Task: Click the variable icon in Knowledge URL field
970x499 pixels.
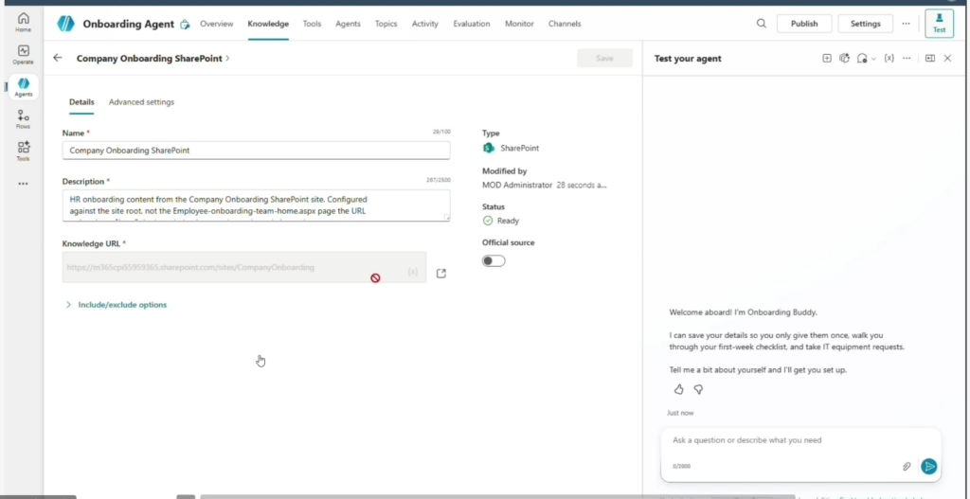Action: point(413,272)
